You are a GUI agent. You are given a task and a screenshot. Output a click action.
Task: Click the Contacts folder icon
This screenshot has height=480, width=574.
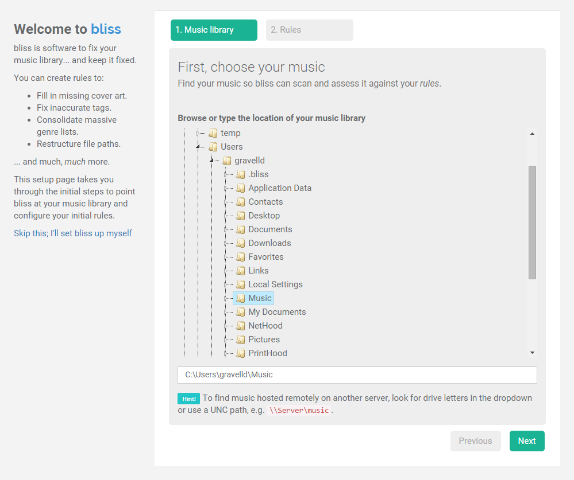241,202
